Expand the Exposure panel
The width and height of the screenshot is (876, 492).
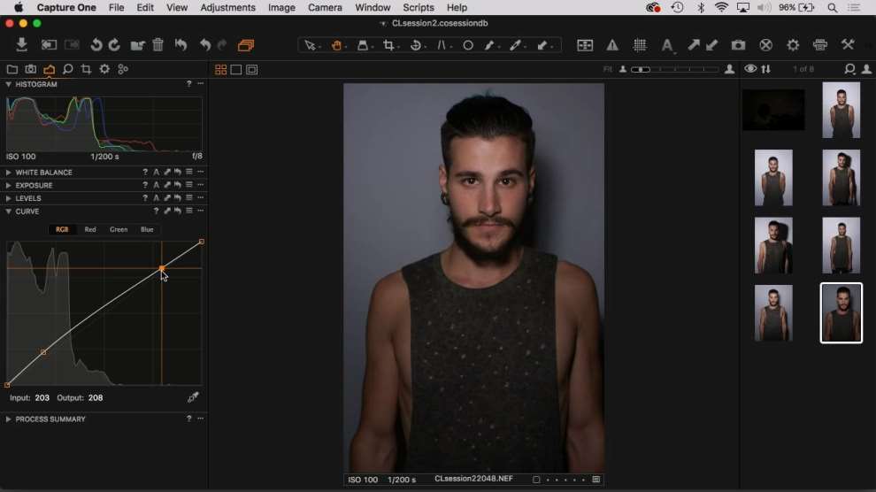click(x=8, y=186)
